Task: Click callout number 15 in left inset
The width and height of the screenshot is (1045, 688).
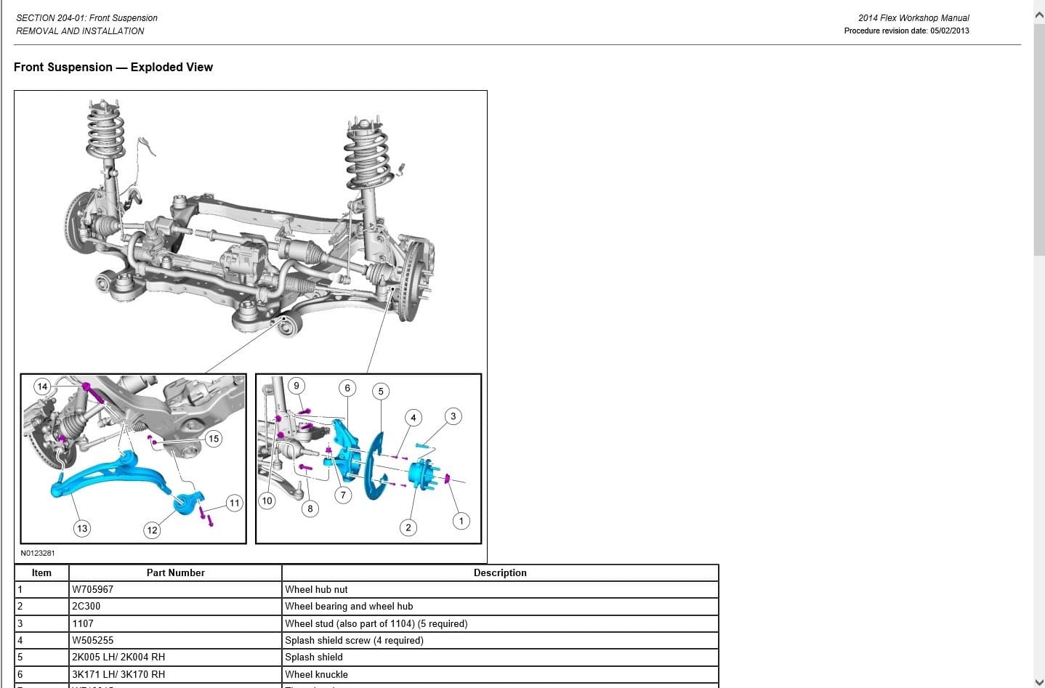Action: coord(213,439)
